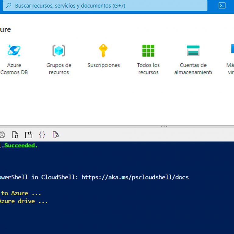The width and height of the screenshot is (234, 234).
Task: Open Cloud Shell settings gear
Action: coord(2,135)
